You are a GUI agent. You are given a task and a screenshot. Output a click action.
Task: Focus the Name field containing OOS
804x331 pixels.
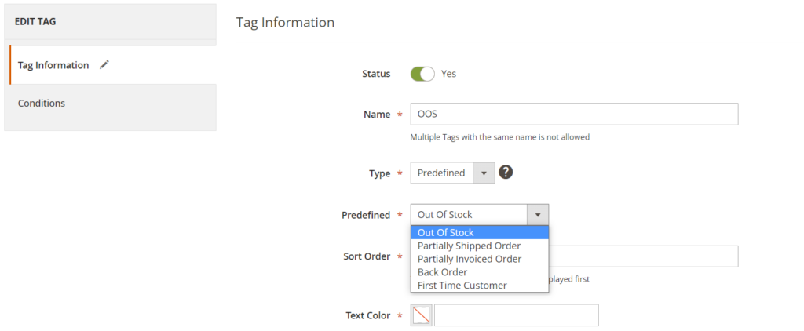coord(573,115)
